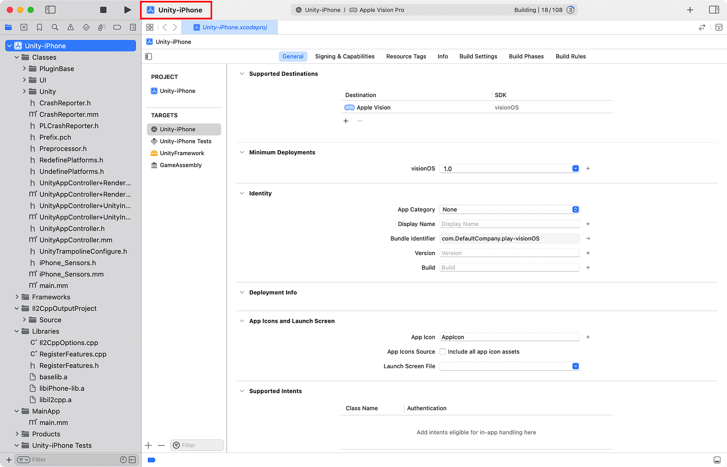The height and width of the screenshot is (467, 727).
Task: Click the Bundle Identifier field
Action: click(509, 238)
